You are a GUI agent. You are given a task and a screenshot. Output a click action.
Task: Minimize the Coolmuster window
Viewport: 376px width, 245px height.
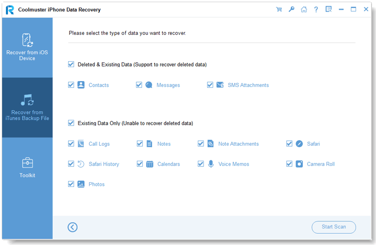(x=341, y=9)
